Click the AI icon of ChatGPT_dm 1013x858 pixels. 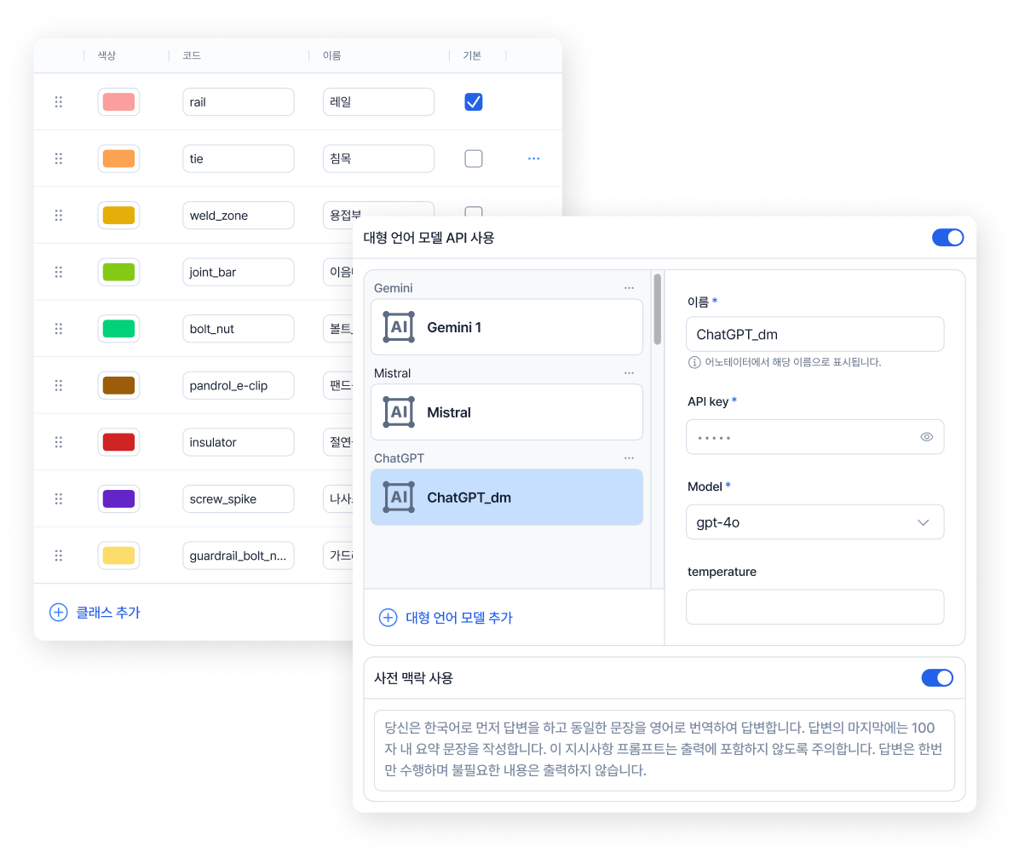400,498
